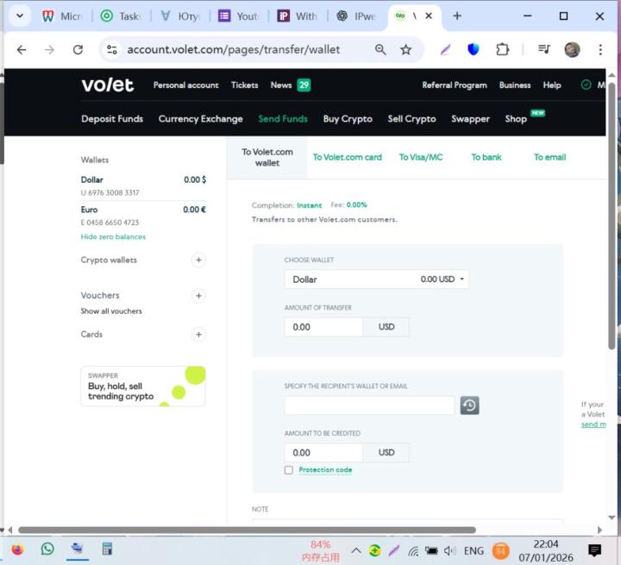The width and height of the screenshot is (621, 565).
Task: Open Swapper menu item
Action: [x=471, y=119]
